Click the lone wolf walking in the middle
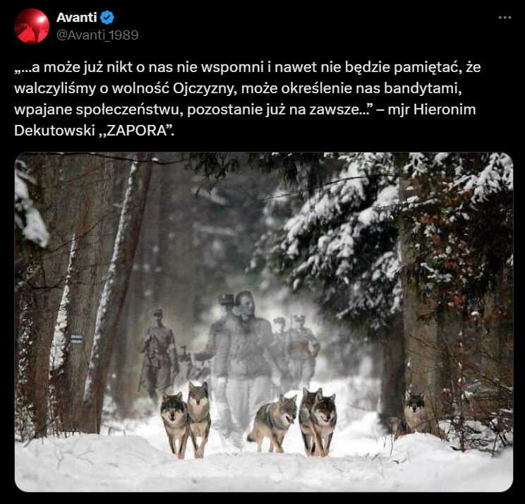 [273, 423]
